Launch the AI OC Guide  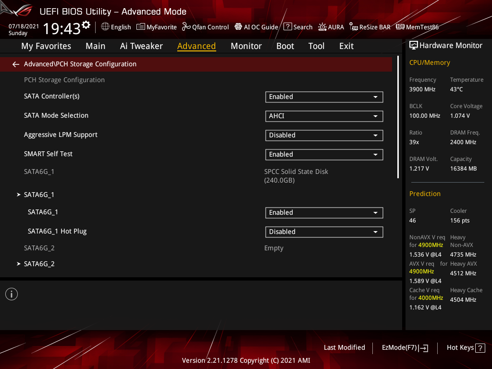tap(256, 27)
